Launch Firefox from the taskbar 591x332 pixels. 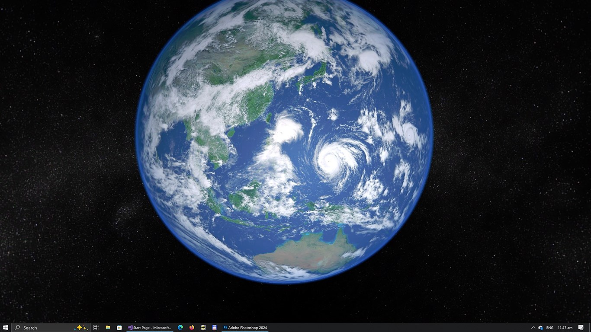[x=192, y=328]
